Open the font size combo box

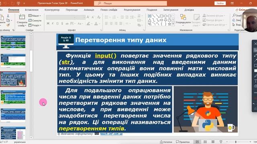[x=81, y=17]
